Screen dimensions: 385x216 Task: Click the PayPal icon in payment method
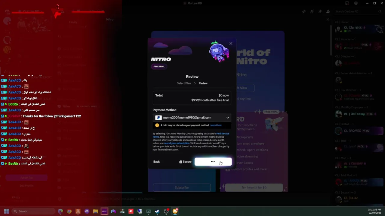pos(159,118)
